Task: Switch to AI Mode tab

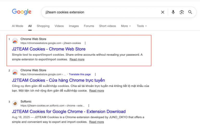Action: 18,26
